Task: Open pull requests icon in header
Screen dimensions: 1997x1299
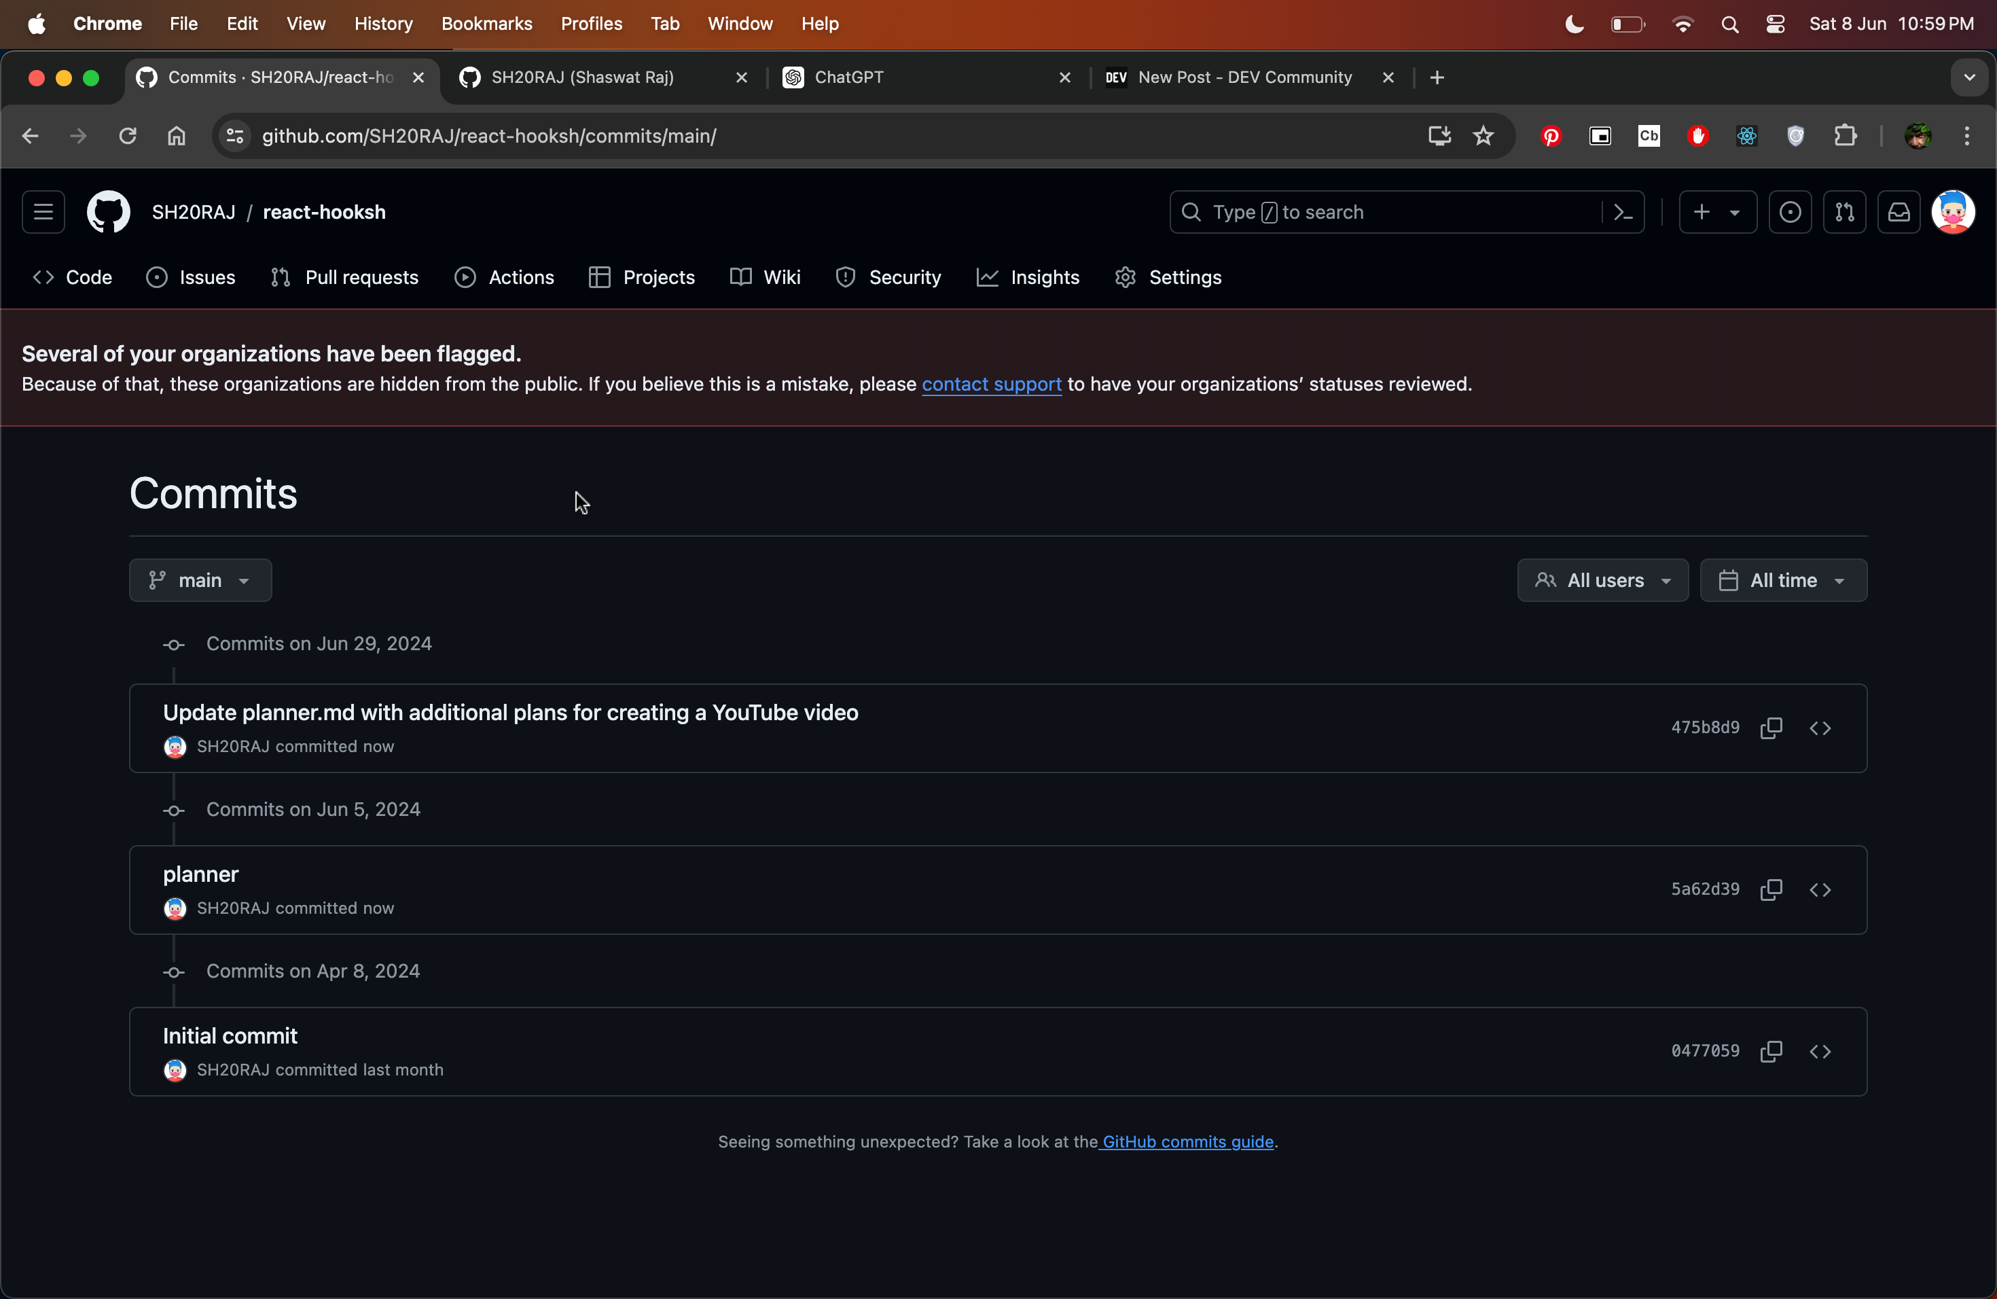Action: coord(1843,212)
